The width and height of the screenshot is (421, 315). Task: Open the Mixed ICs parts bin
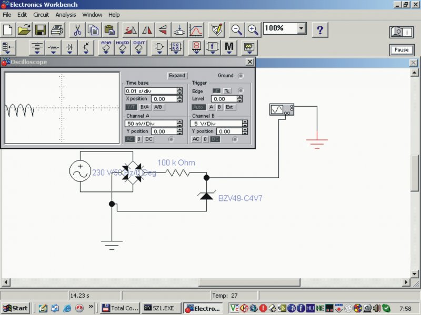coord(123,47)
